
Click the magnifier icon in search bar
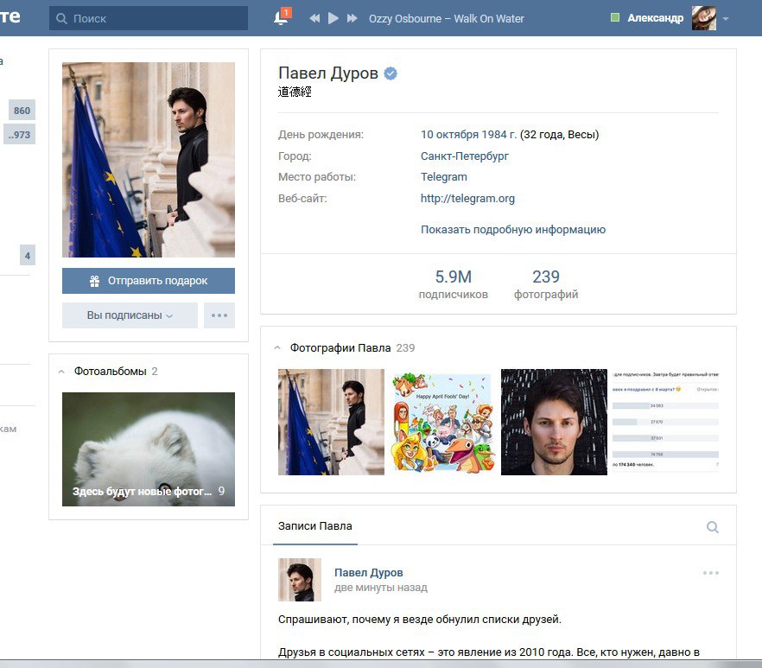61,18
